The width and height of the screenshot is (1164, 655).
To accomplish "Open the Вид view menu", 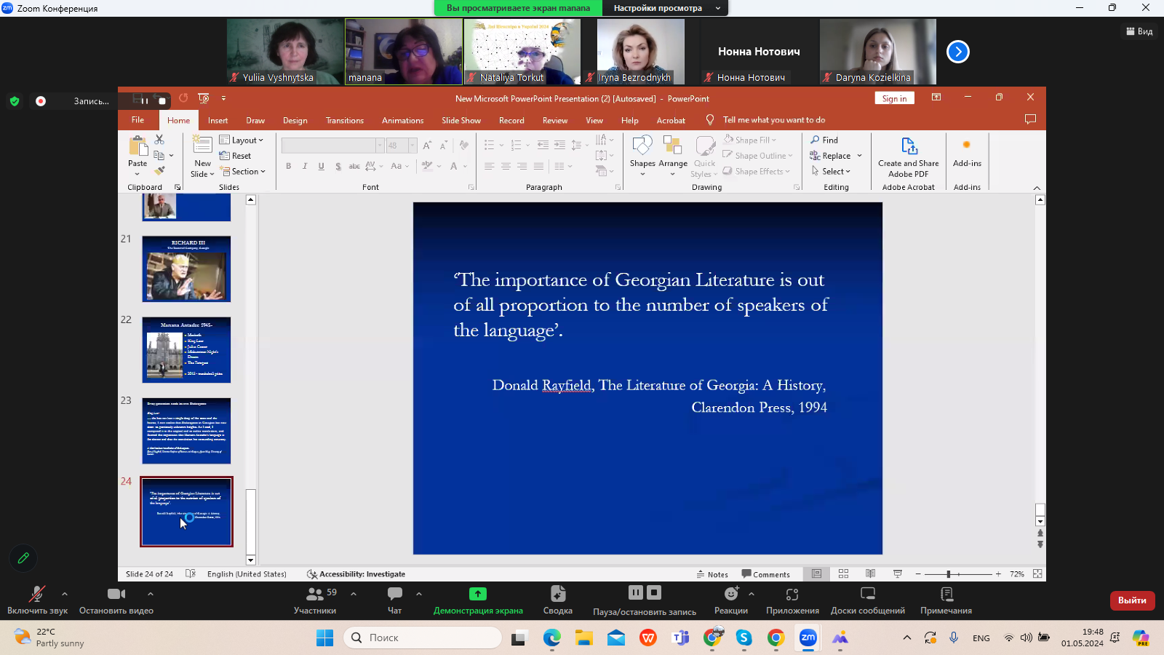I will tap(1139, 31).
